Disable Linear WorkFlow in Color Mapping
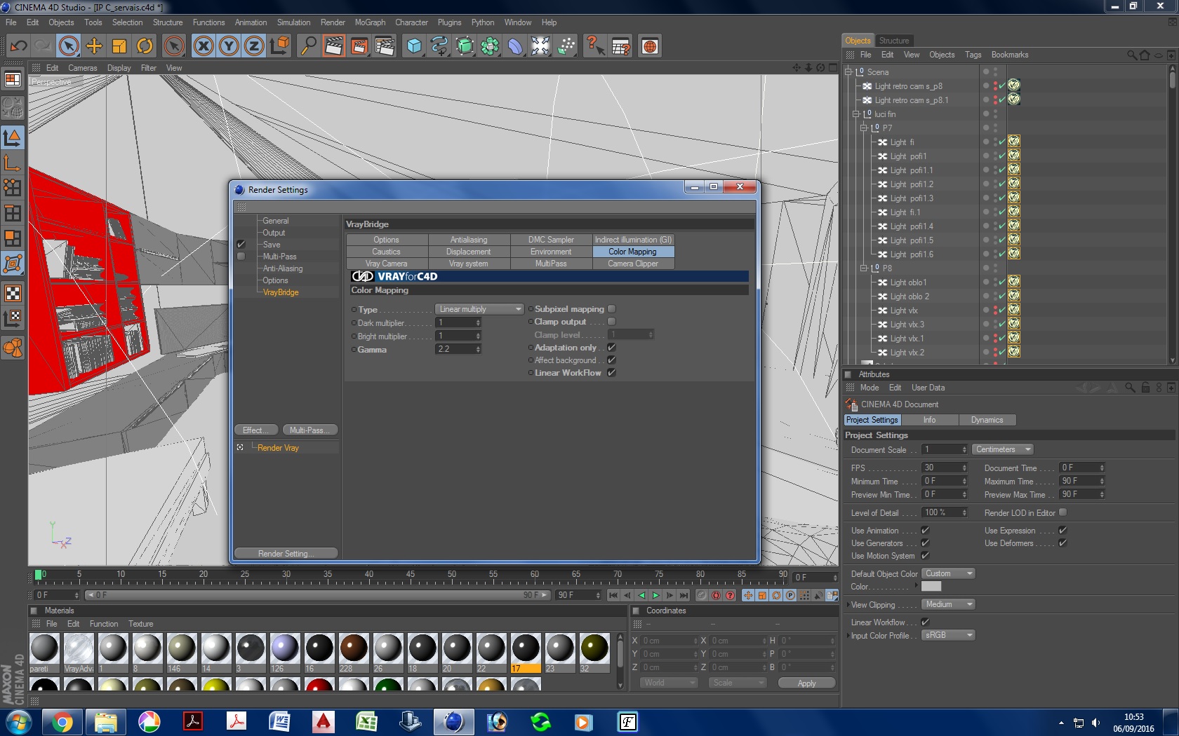Viewport: 1179px width, 736px height. coord(611,373)
